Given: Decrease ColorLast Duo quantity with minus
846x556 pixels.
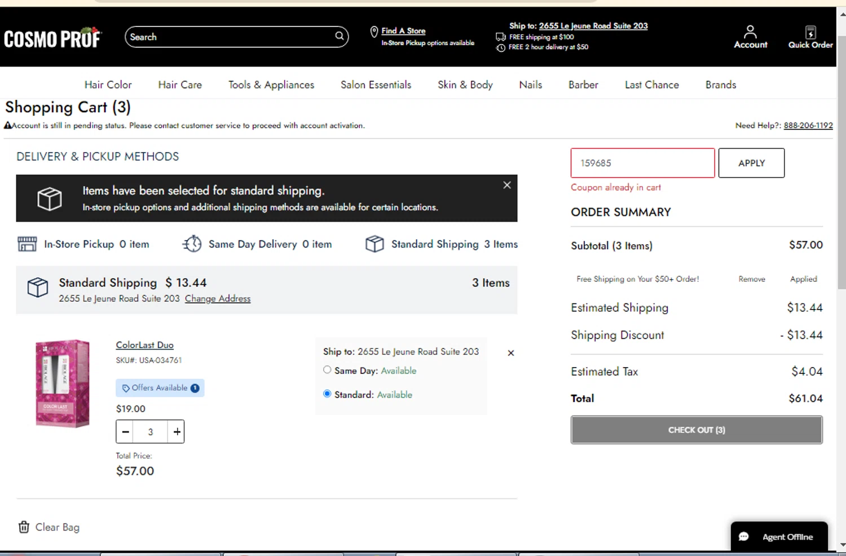Looking at the screenshot, I should 126,432.
